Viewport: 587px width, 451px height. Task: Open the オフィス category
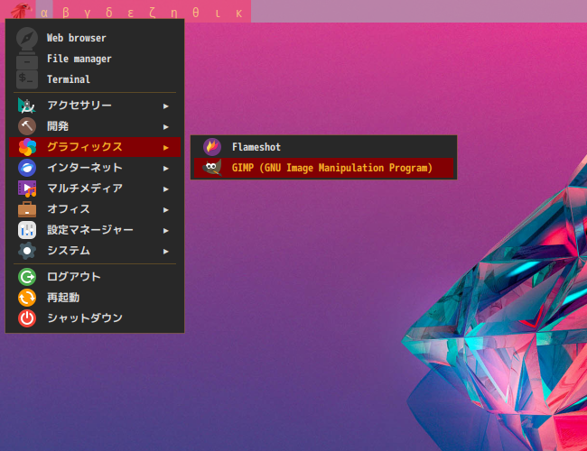95,209
